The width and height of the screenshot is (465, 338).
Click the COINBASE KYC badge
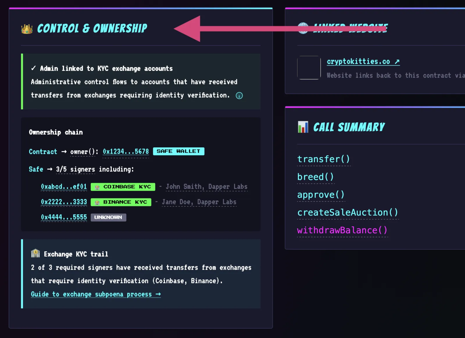tap(123, 187)
